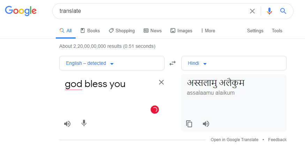Click the Google logo
305x146 pixels.
(21, 11)
